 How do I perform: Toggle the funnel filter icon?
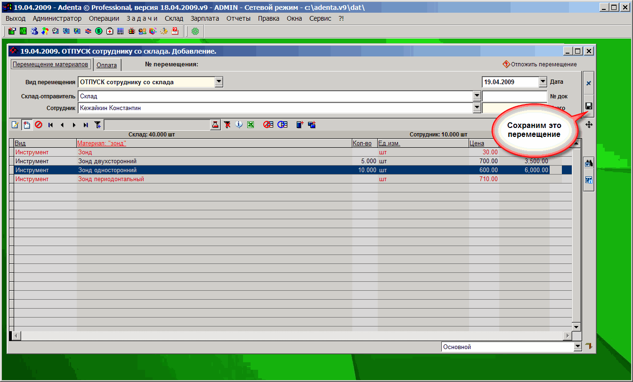pyautogui.click(x=97, y=125)
